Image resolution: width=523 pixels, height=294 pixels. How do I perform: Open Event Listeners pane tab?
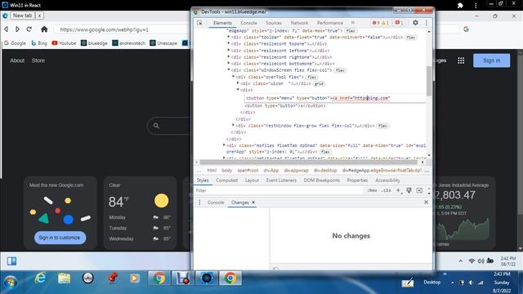coord(281,180)
